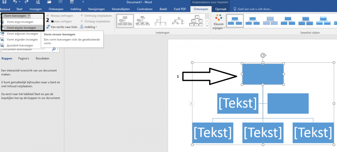Select the first organization chart layout thumbnail

click(x=124, y=21)
